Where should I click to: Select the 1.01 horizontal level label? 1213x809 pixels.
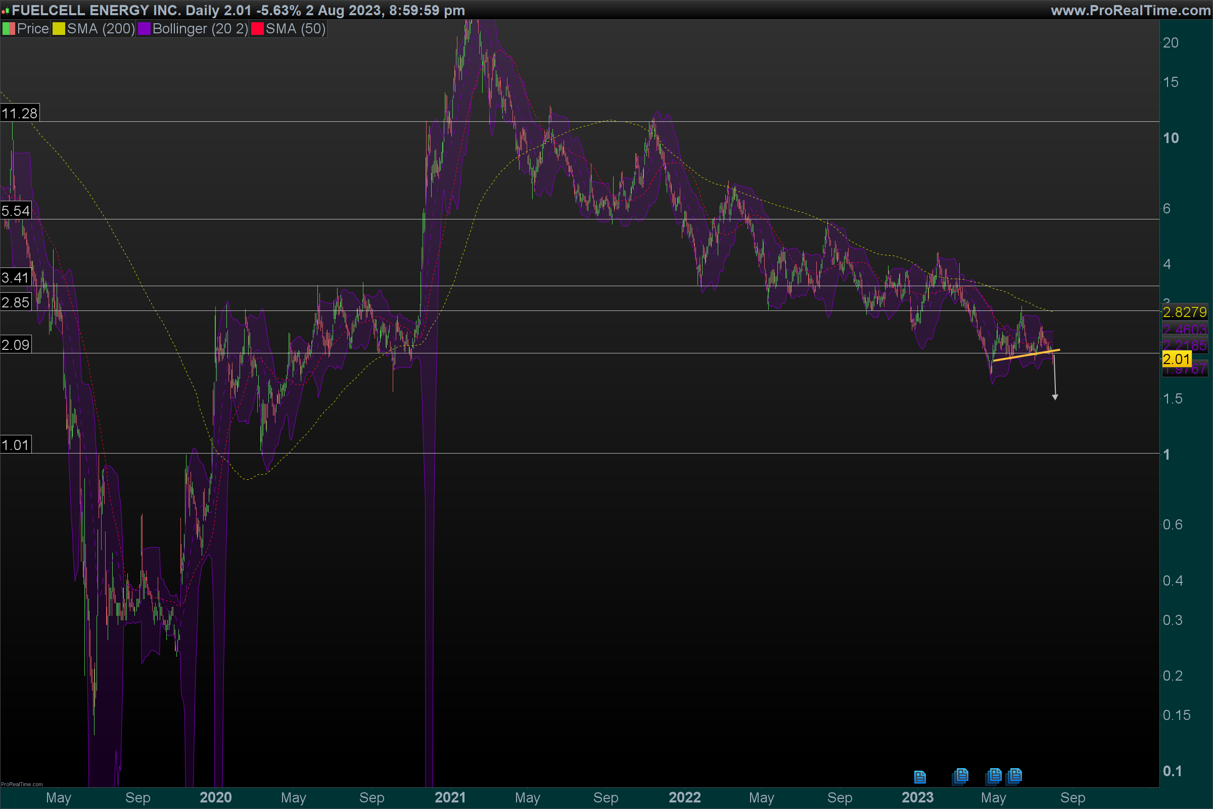click(x=16, y=445)
